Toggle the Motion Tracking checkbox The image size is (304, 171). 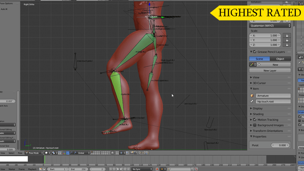(x=255, y=120)
